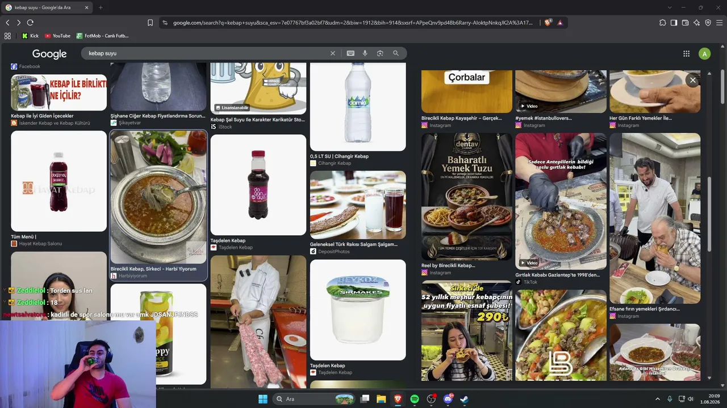Open 'Şişhane Ciğer Kebap Fiyatlandırma' result

pyautogui.click(x=158, y=95)
